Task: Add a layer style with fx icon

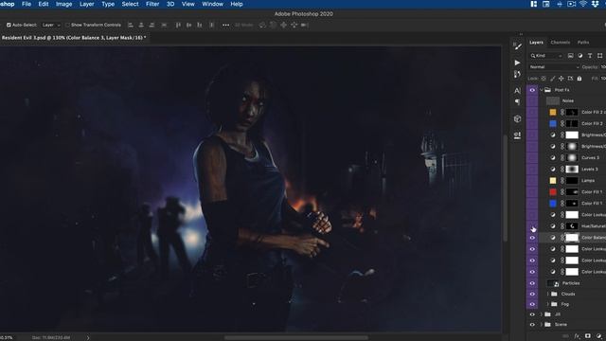Action: [577, 336]
